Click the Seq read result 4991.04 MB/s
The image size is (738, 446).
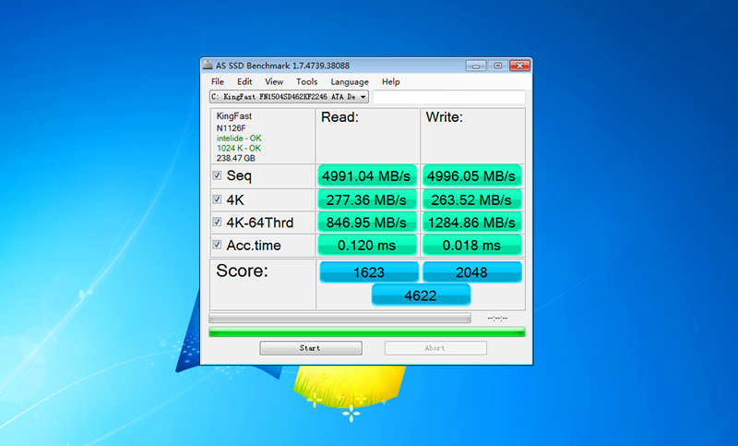pyautogui.click(x=366, y=176)
